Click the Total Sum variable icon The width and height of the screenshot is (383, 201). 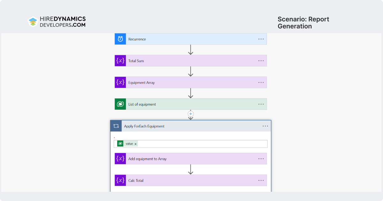tap(120, 61)
